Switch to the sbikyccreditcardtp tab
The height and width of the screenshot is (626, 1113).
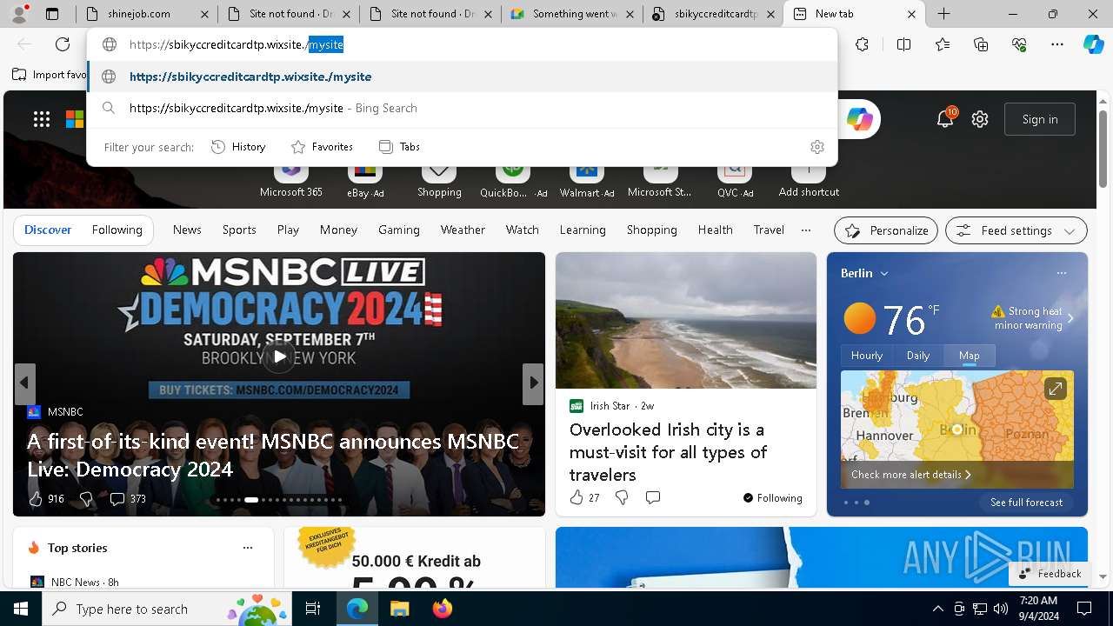(x=713, y=14)
